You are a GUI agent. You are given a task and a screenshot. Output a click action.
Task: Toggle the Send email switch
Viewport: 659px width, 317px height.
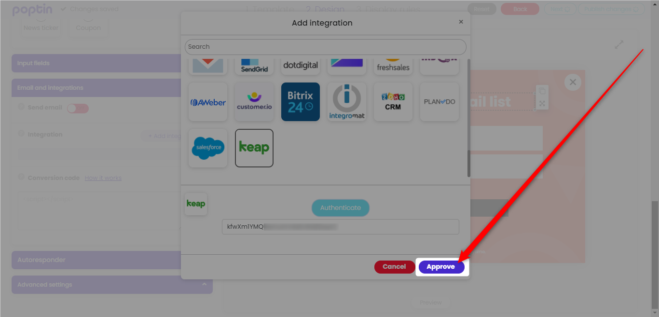point(78,108)
